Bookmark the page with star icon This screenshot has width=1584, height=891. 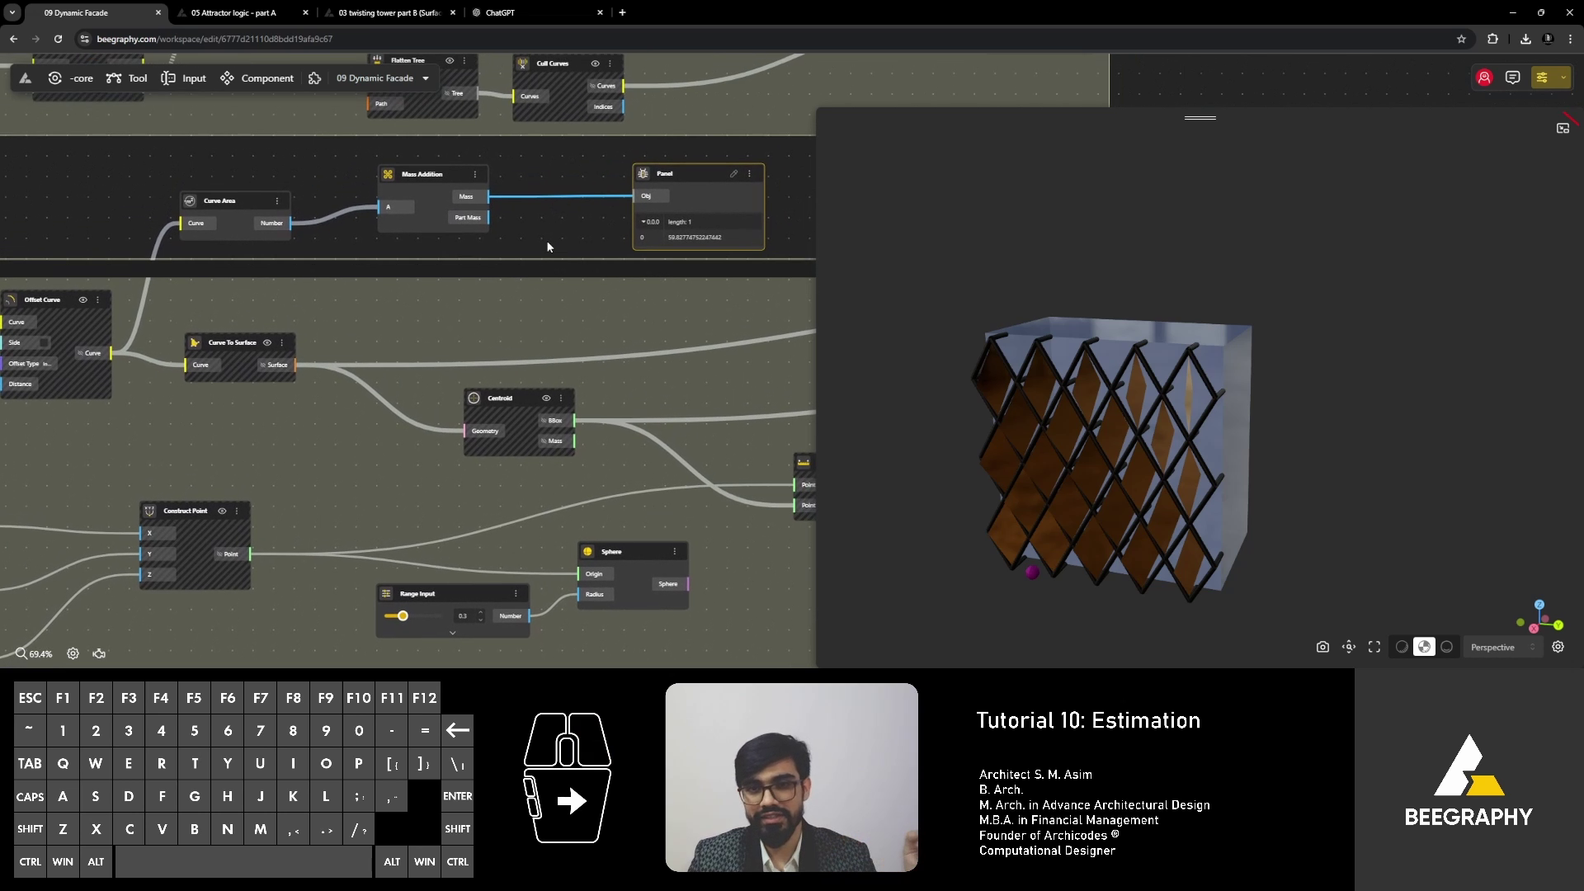(x=1461, y=39)
